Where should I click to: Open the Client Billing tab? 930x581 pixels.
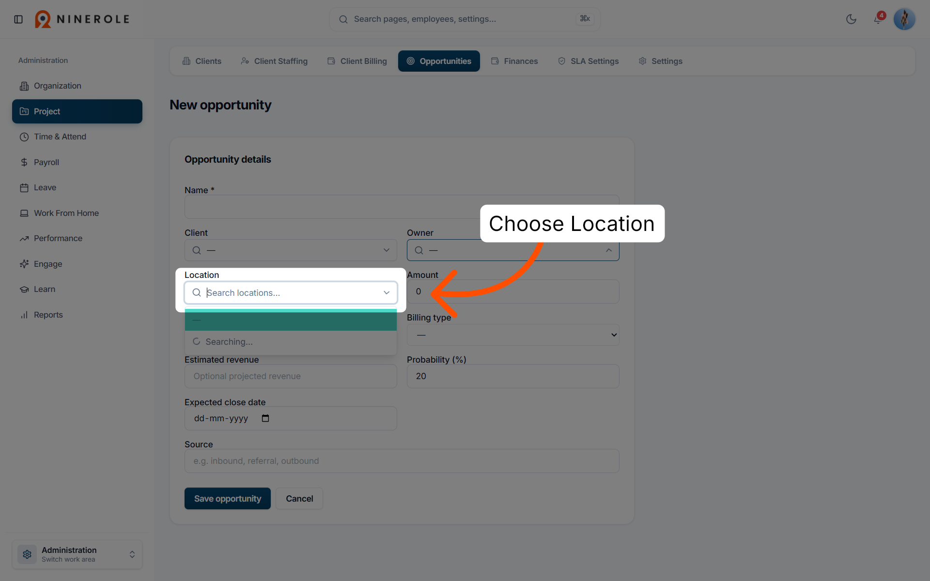357,61
